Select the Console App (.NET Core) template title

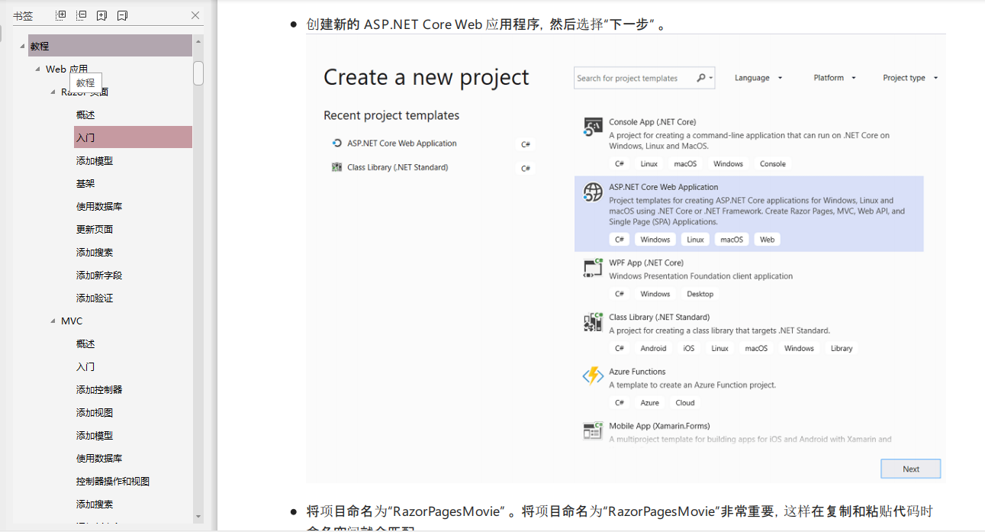click(652, 122)
